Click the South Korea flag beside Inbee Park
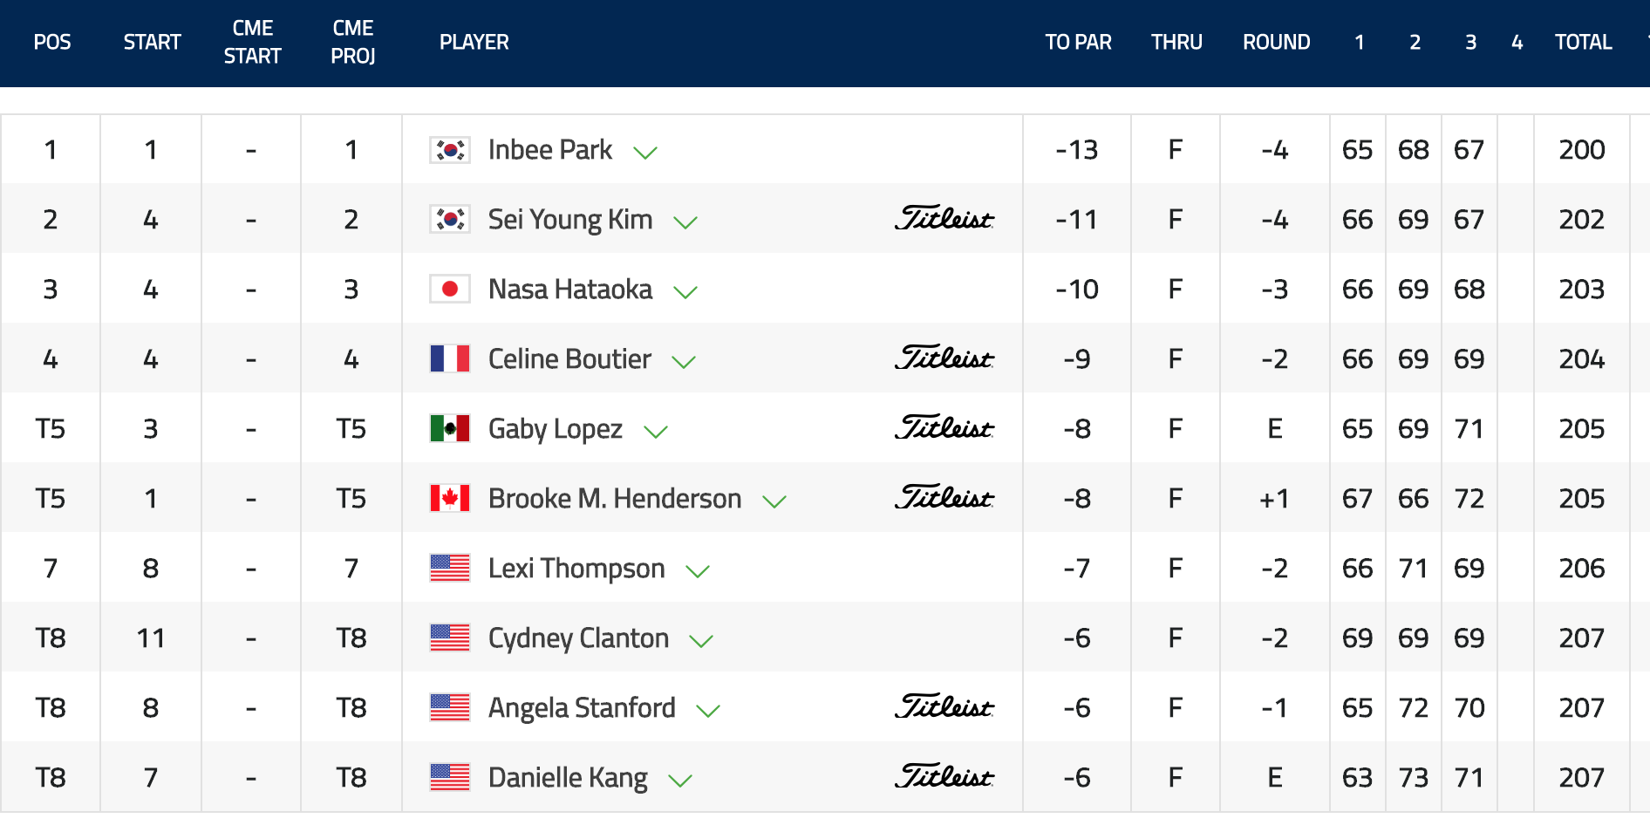Screen dimensions: 1650x832 (450, 150)
